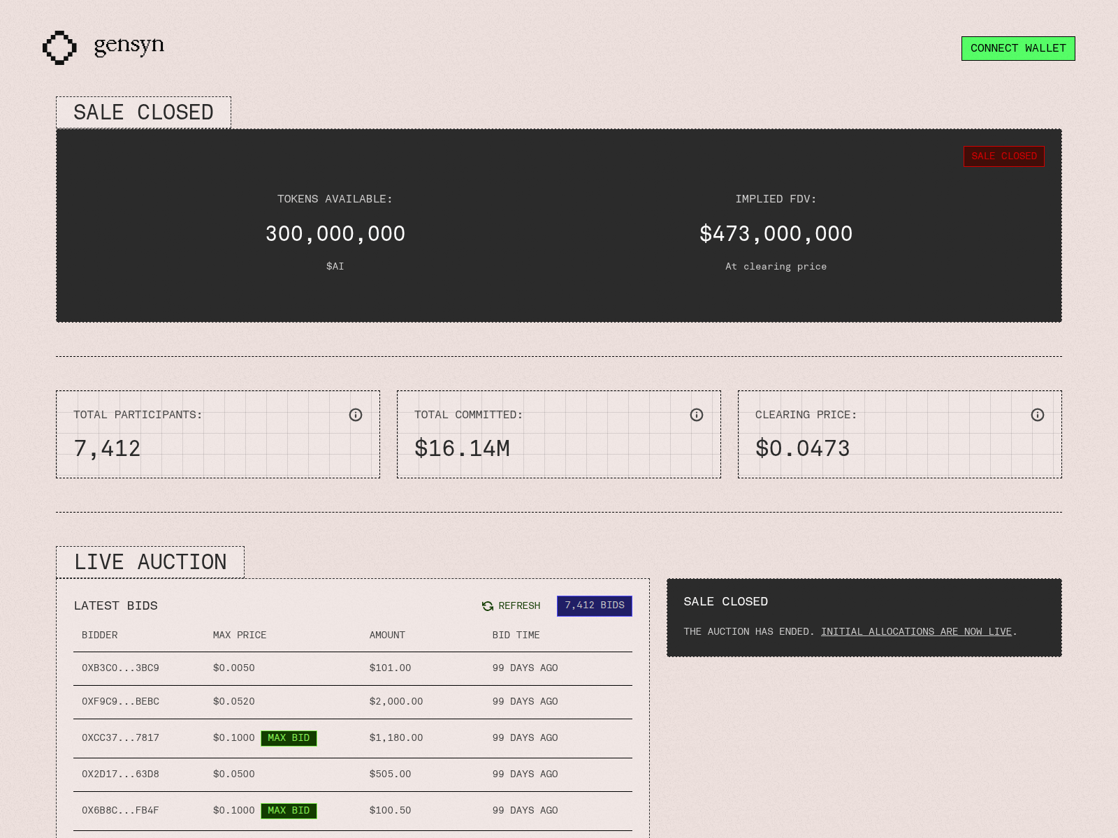Select the Max Price column header

tap(240, 635)
